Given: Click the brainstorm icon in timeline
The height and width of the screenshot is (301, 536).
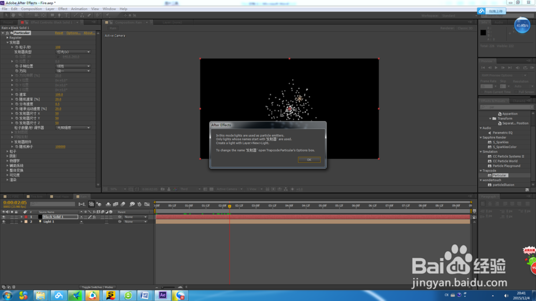Looking at the screenshot, I should pos(132,204).
